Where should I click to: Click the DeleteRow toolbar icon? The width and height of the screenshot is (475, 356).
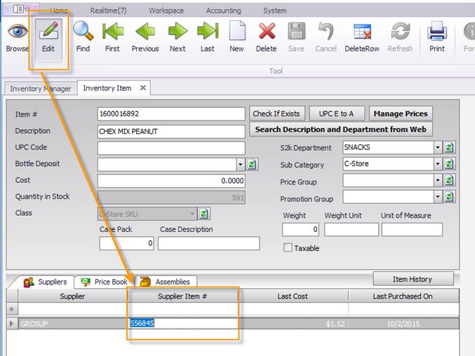pos(362,32)
